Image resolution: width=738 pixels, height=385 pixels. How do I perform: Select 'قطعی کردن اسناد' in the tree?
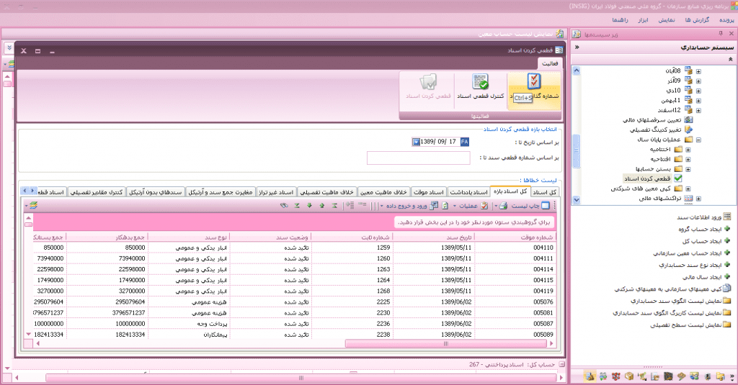point(650,177)
